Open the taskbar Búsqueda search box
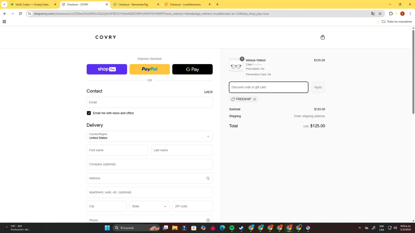Viewport: 415px width, 233px height. click(x=136, y=228)
